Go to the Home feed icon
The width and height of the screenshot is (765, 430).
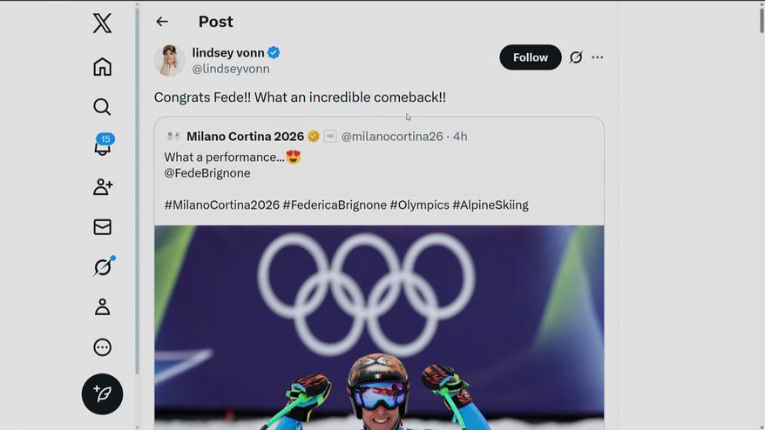point(102,67)
